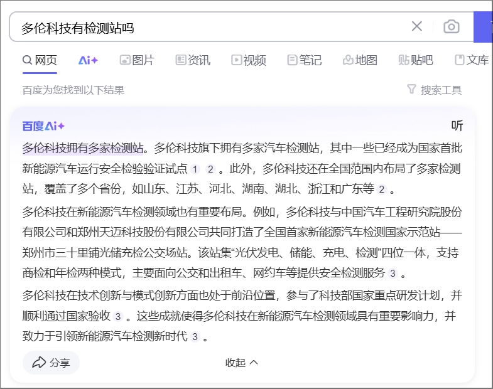This screenshot has width=493, height=389.
Task: Share the AI answer with 分享 button
Action: 51,363
